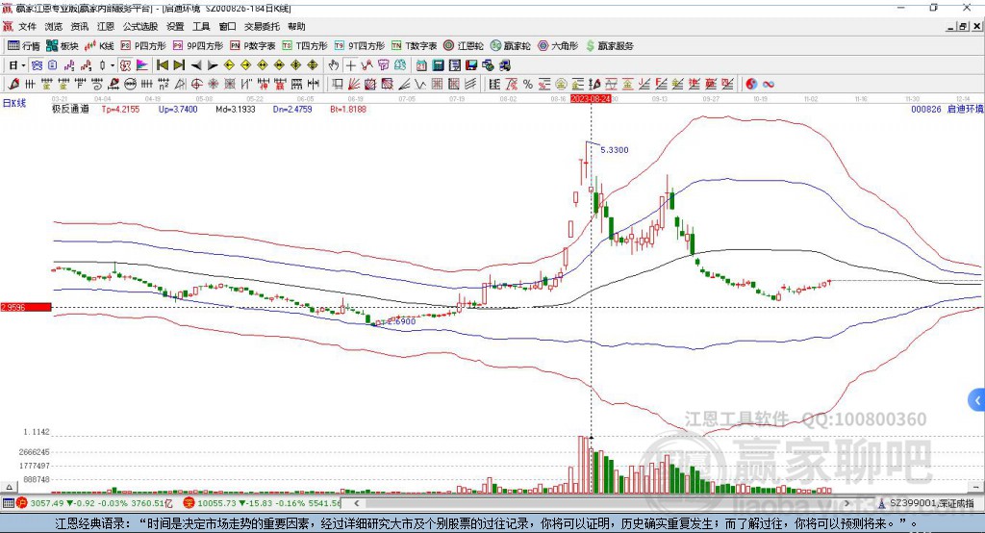Select the parallel lines drawing tool
Viewport: 985px width, 533px height.
[470, 85]
